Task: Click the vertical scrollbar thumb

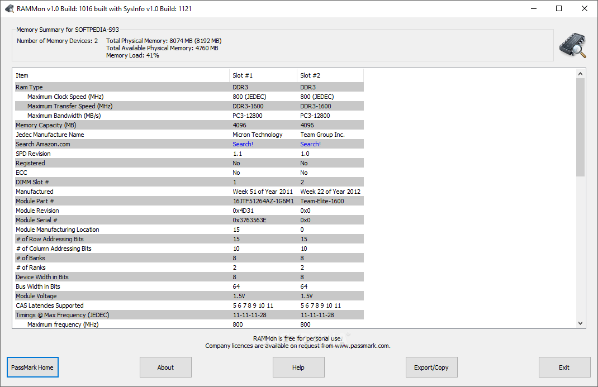Action: 580,127
